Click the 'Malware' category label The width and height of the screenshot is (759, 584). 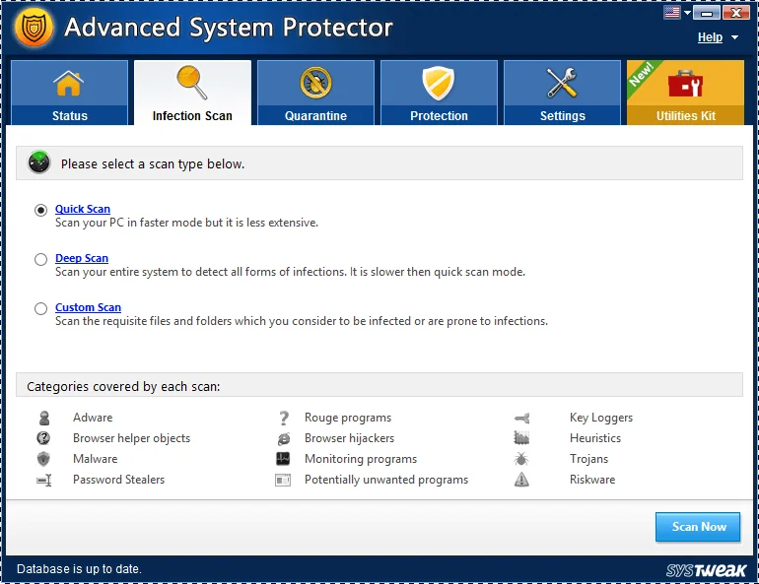pos(95,459)
